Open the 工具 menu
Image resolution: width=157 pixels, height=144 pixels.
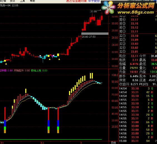point(23,1)
